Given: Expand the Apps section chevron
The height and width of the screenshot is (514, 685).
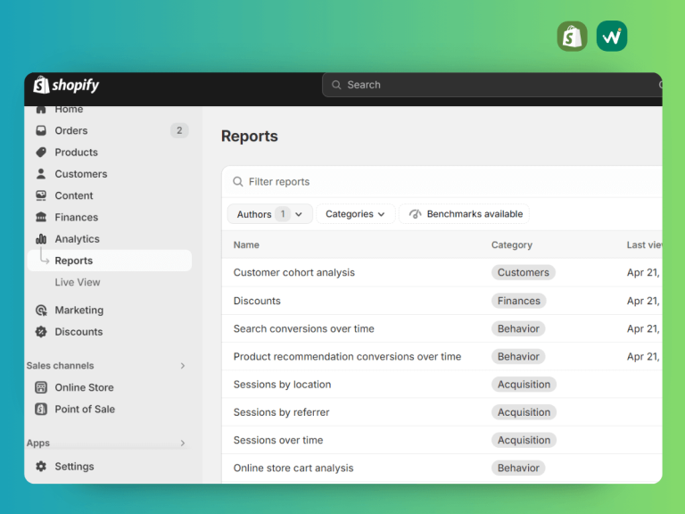Looking at the screenshot, I should 183,444.
